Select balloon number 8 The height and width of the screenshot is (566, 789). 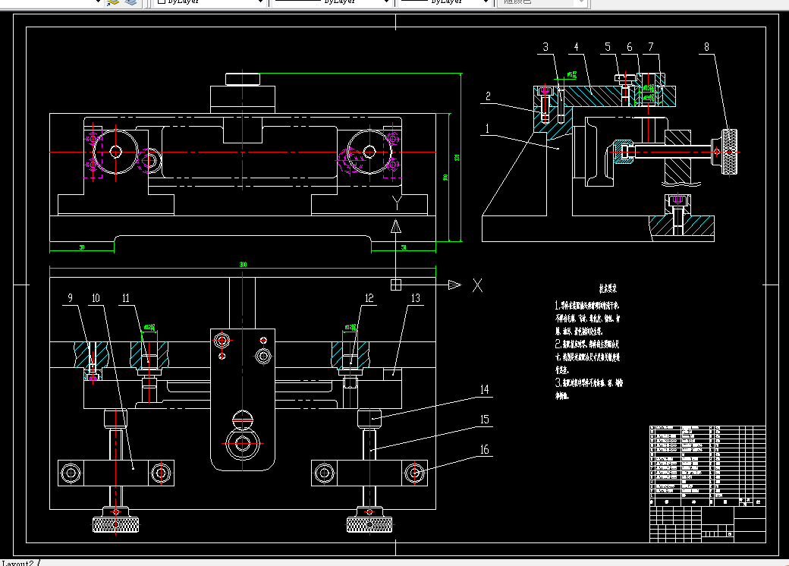(x=706, y=47)
